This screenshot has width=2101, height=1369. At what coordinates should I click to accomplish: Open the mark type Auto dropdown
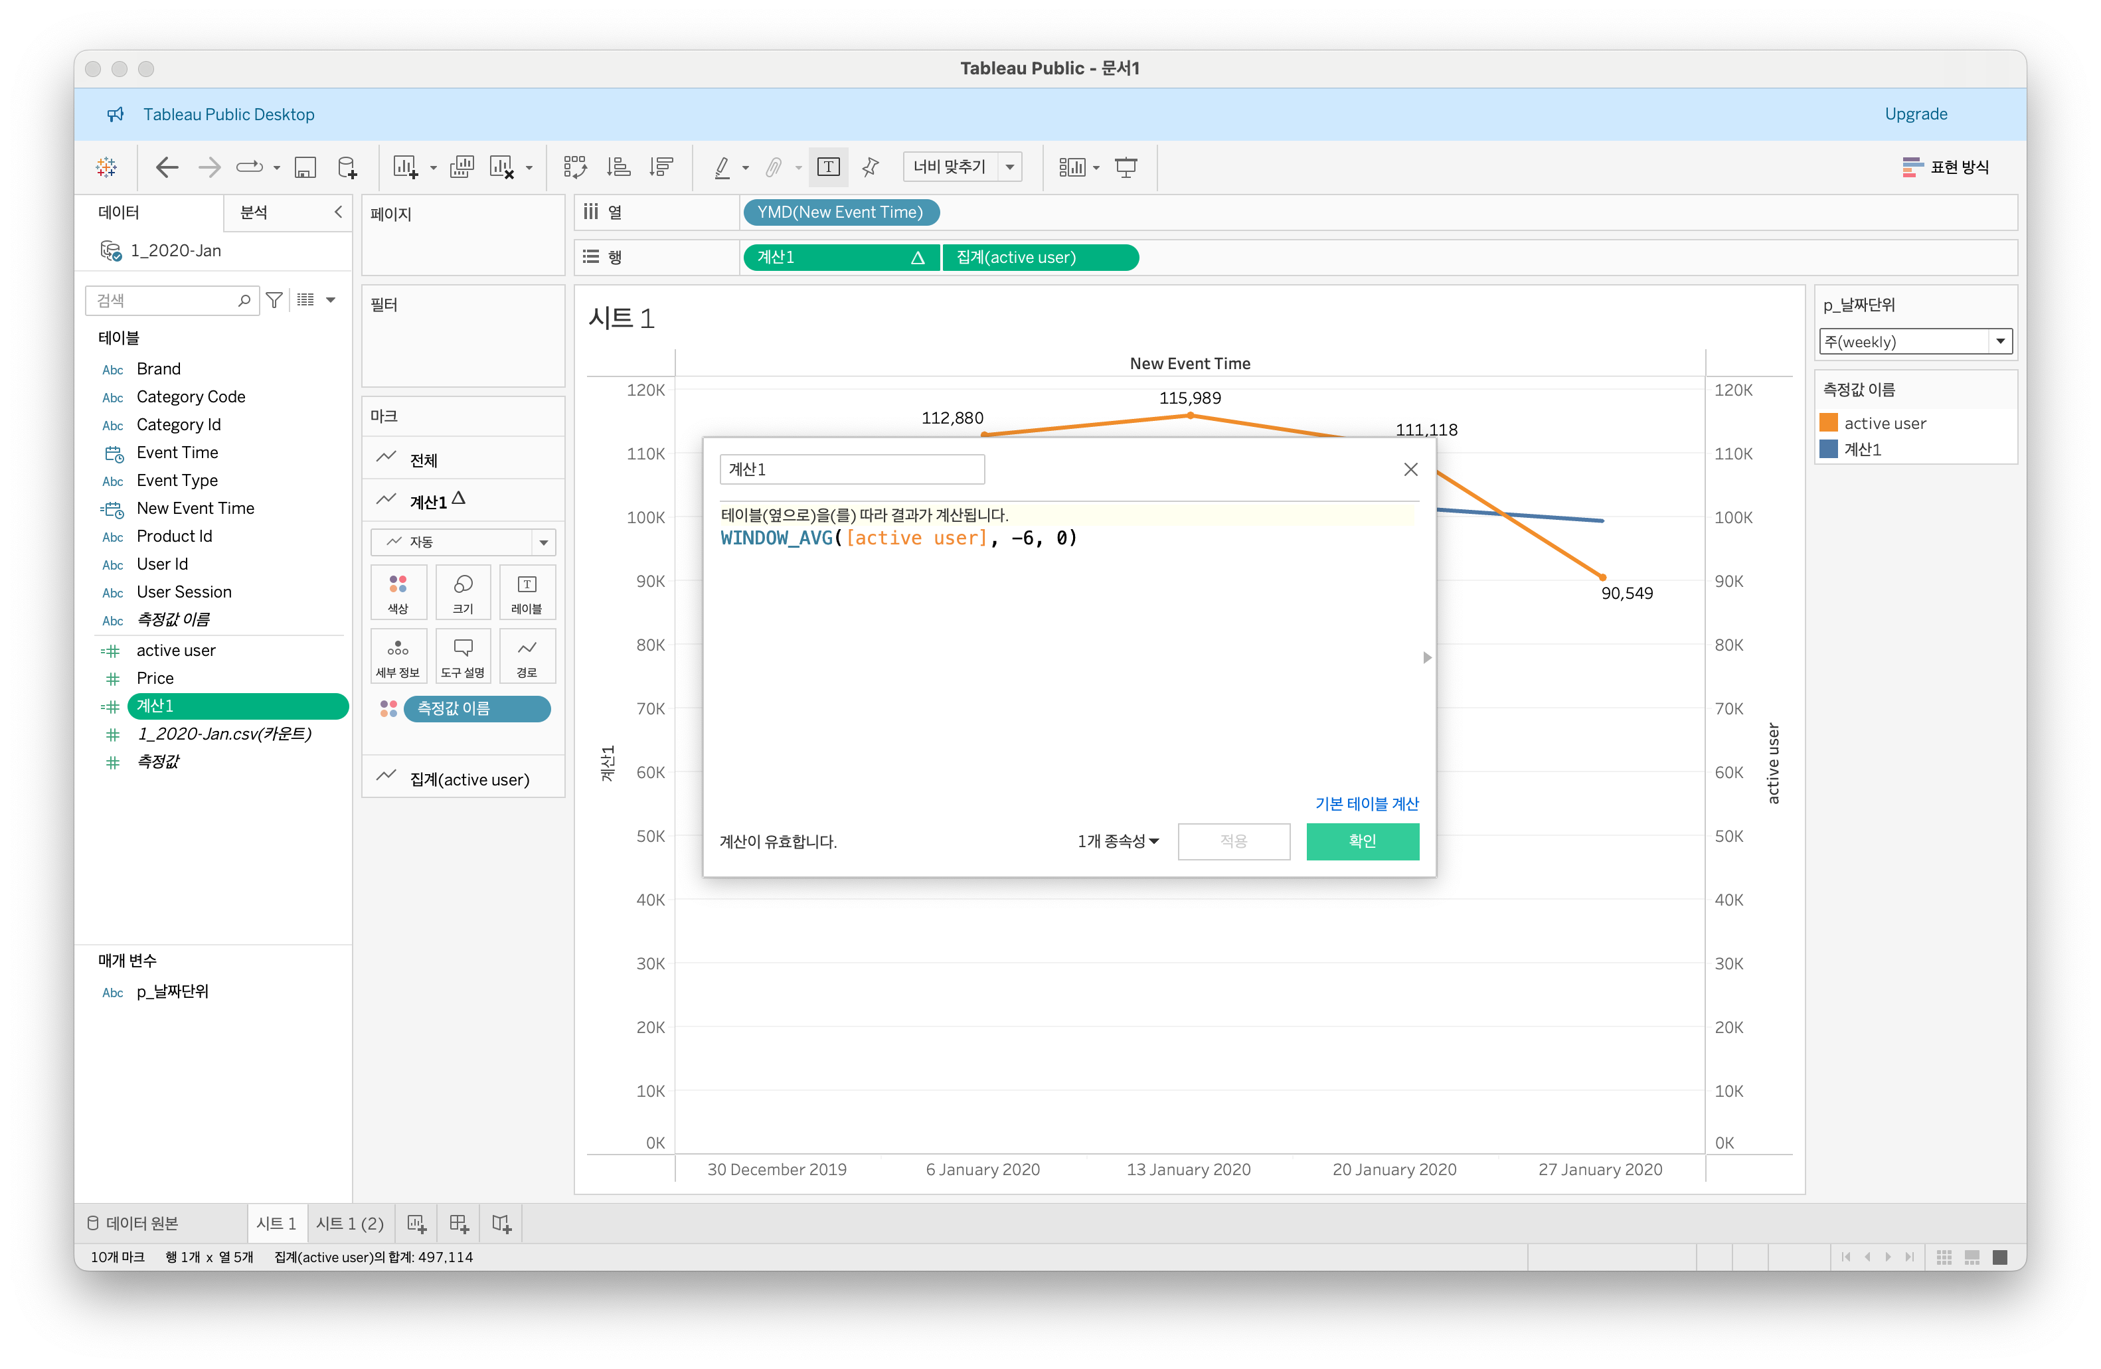tap(463, 542)
